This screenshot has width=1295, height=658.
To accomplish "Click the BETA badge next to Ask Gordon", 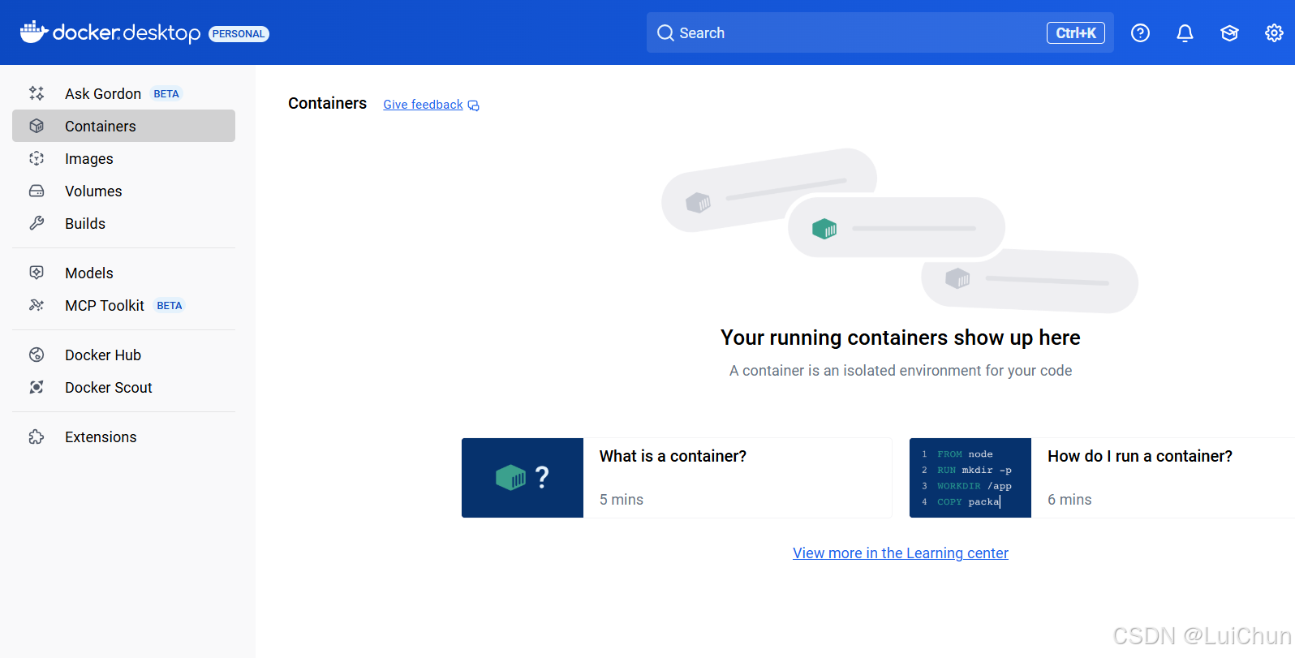I will point(166,94).
